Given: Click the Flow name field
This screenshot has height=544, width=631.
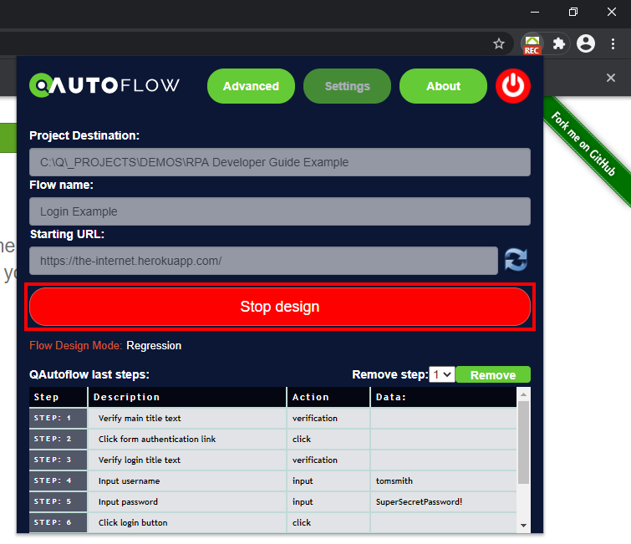Looking at the screenshot, I should tap(280, 211).
